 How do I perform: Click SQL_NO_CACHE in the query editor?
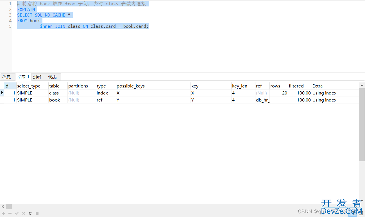click(50, 15)
